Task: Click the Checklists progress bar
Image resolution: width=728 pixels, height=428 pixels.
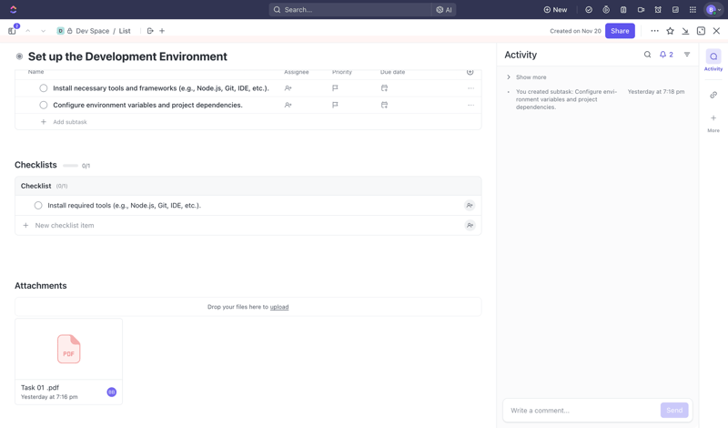Action: click(71, 166)
